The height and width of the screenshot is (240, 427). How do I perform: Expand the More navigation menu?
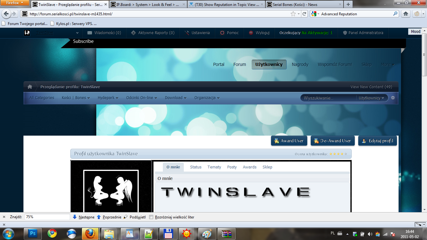(388, 64)
